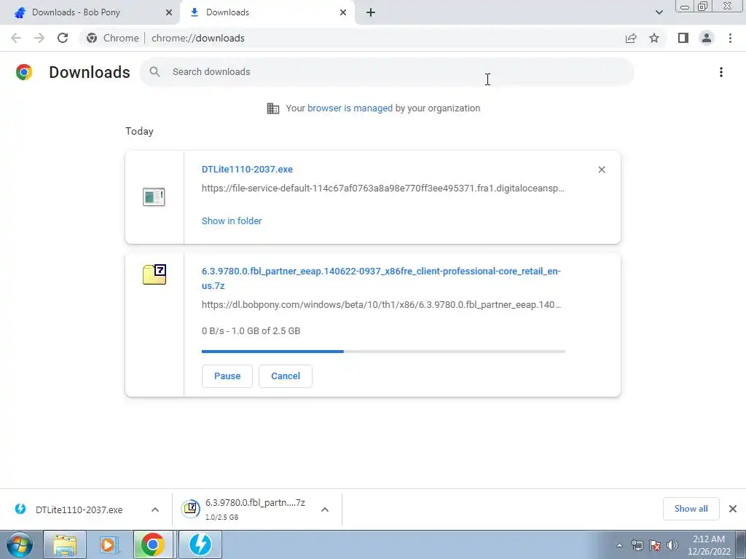Viewport: 746px width, 559px height.
Task: Click the browser forward arrow
Action: [x=39, y=38]
